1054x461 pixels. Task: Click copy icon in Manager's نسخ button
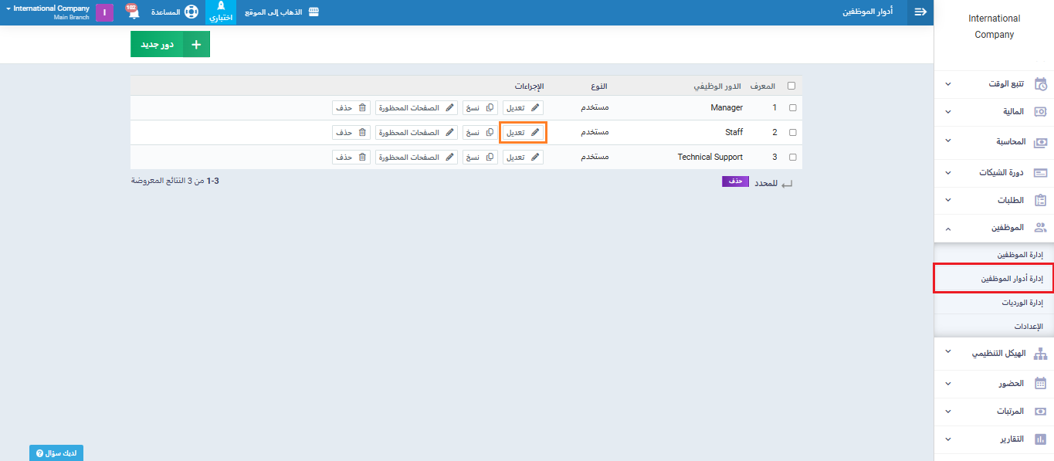coord(490,108)
